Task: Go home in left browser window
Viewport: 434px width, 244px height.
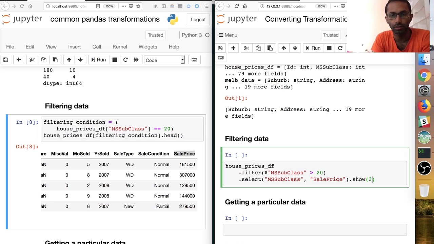Action: [30, 6]
